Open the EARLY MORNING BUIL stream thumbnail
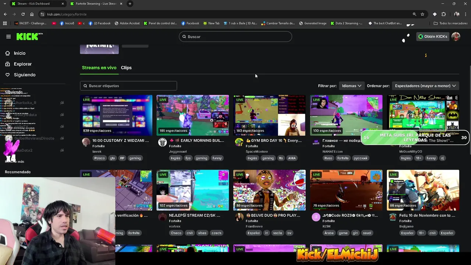Image resolution: width=471 pixels, height=265 pixels. [x=192, y=115]
